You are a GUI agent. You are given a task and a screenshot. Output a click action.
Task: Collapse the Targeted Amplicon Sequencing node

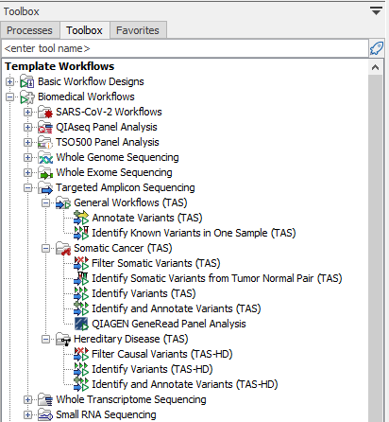pyautogui.click(x=27, y=187)
